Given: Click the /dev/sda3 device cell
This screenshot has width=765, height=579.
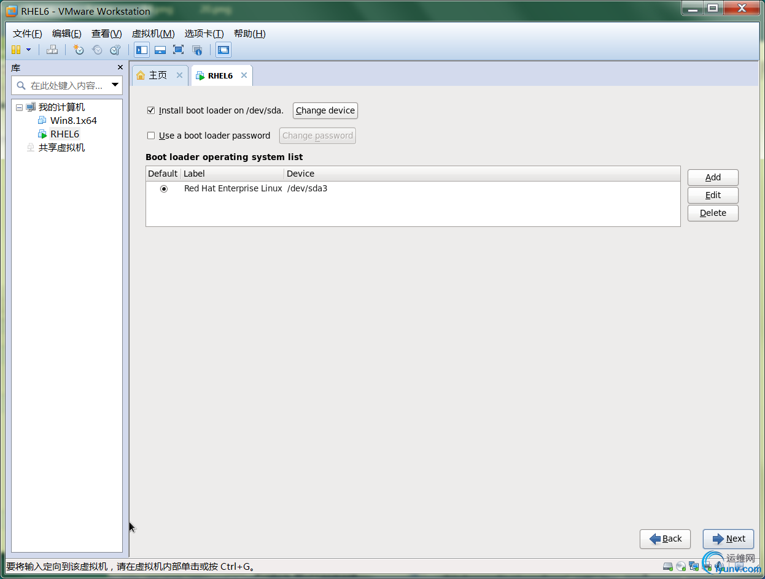Looking at the screenshot, I should pyautogui.click(x=307, y=188).
